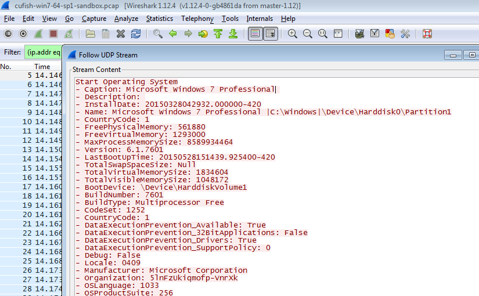This screenshot has width=479, height=296.
Task: Click the 'Start Operating System' stream line
Action: 127,82
